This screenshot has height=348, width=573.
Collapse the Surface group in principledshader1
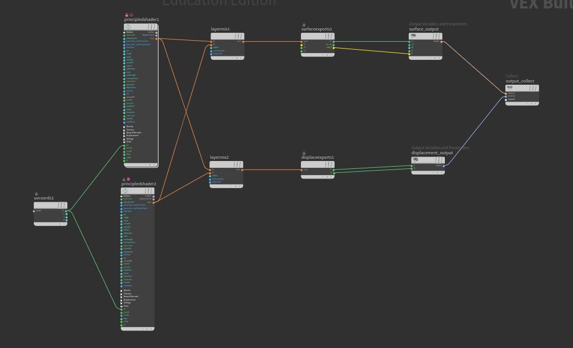coord(124,32)
